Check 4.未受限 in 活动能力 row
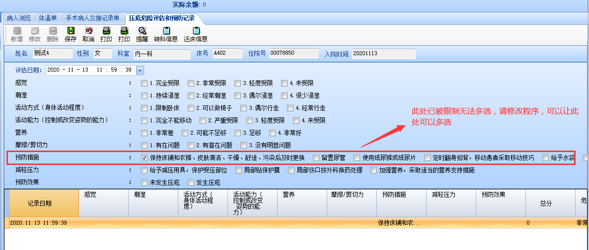This screenshot has width=589, height=250. click(296, 120)
